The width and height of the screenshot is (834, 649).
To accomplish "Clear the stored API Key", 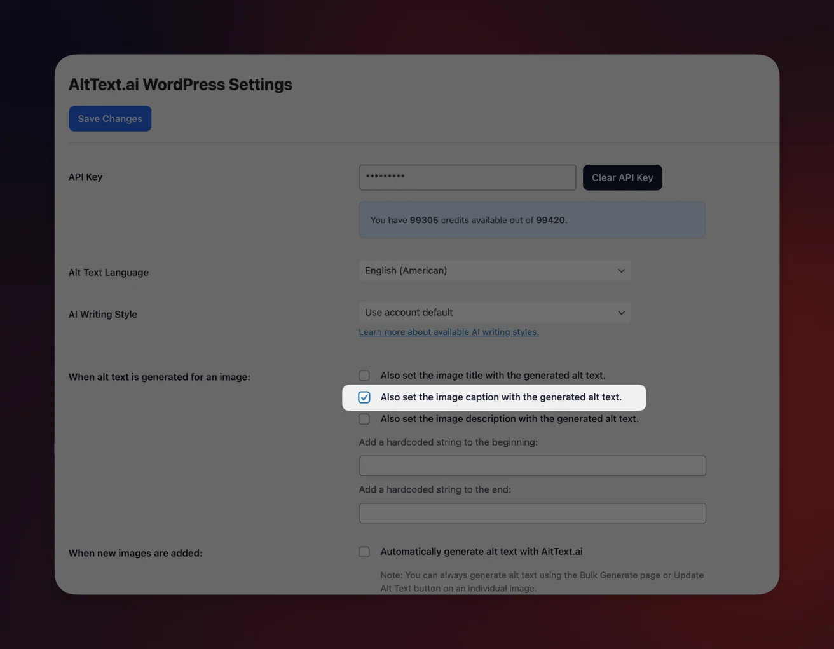I will [622, 177].
